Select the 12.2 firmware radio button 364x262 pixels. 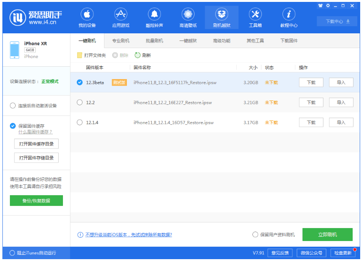(80, 102)
